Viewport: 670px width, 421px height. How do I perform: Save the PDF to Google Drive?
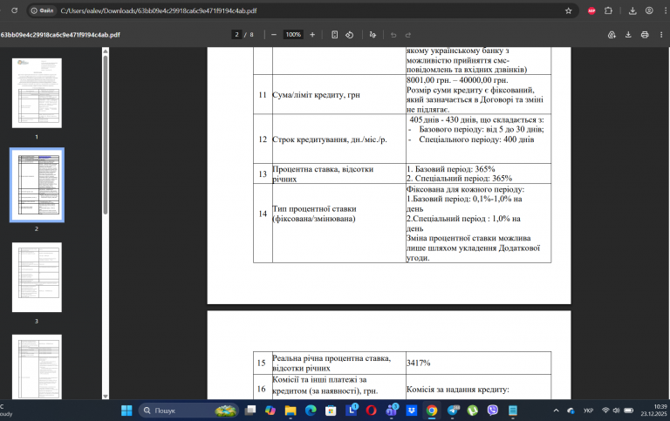[x=612, y=35]
